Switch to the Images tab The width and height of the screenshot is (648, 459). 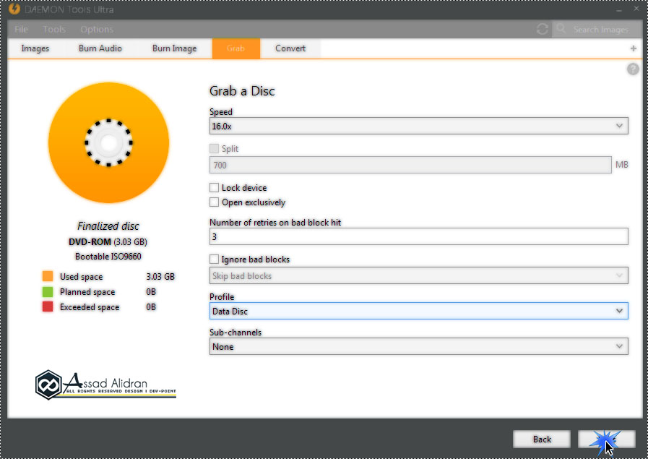(x=35, y=48)
